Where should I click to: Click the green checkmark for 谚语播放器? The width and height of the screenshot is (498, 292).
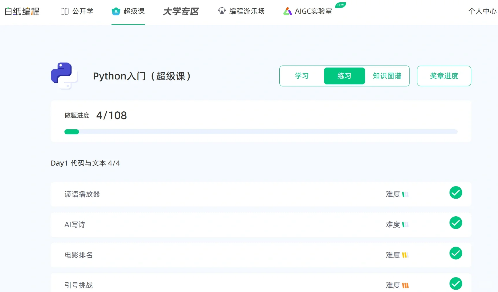pyautogui.click(x=456, y=193)
